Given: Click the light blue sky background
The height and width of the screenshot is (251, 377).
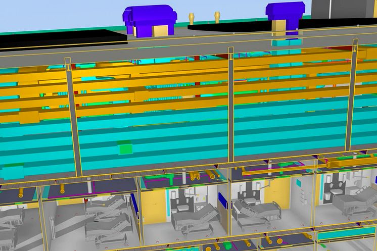Looking at the screenshot, I should click(61, 13).
